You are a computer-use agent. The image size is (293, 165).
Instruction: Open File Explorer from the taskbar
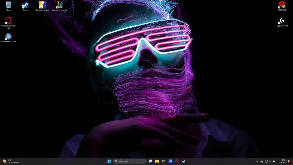pyautogui.click(x=157, y=161)
